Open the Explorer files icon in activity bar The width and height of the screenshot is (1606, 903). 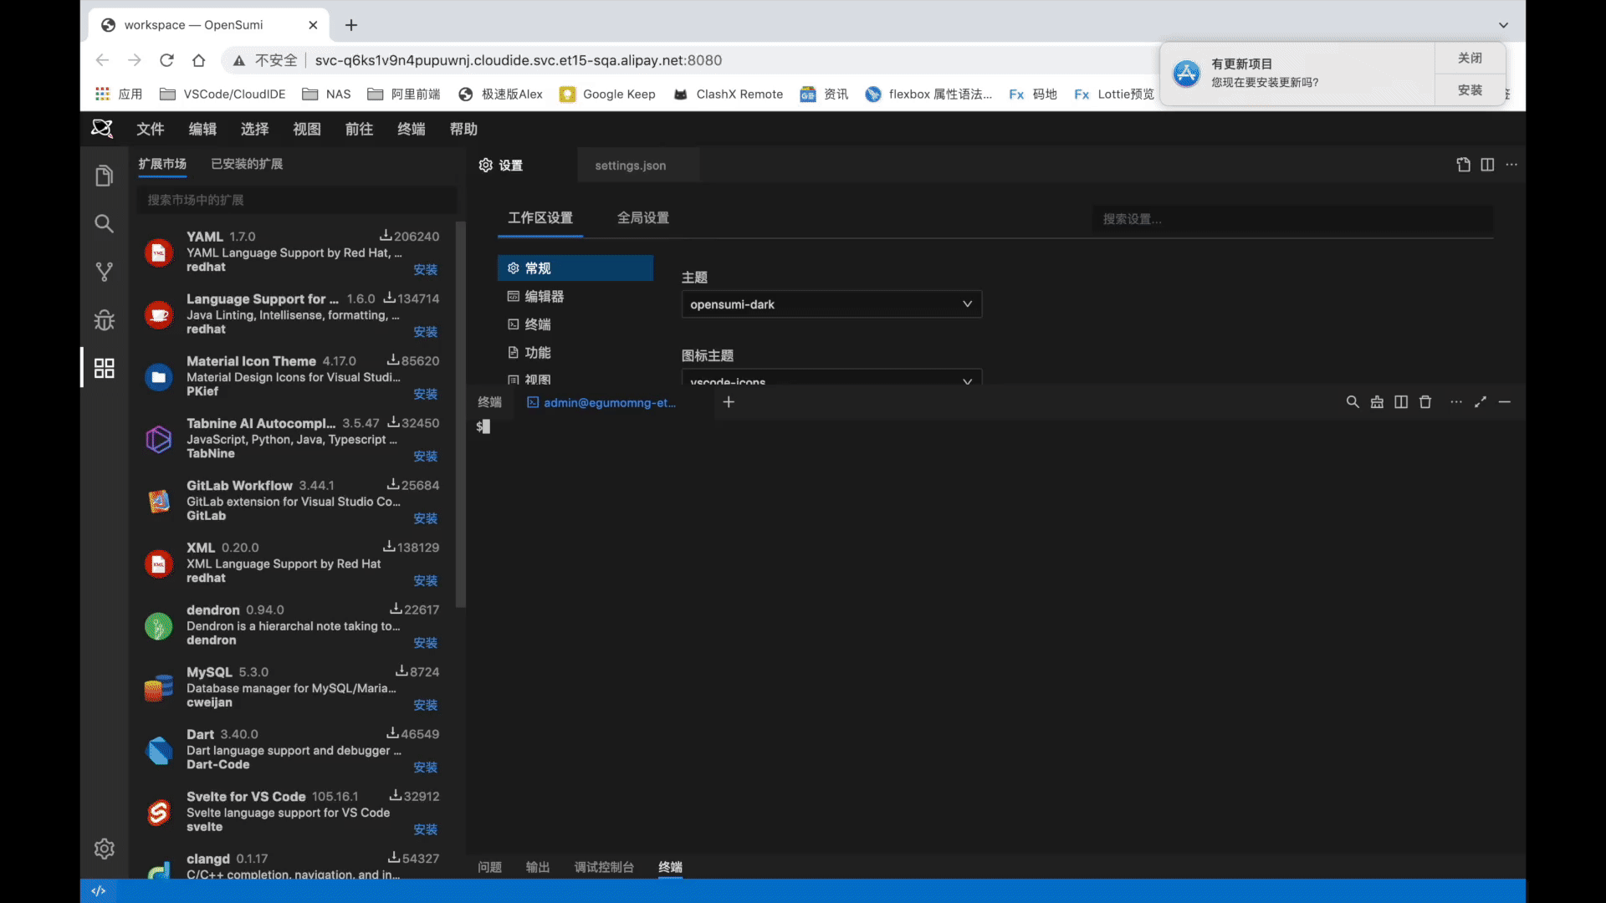(104, 176)
